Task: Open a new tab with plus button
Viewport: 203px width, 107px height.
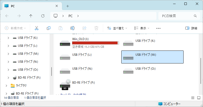Action: tap(68, 6)
